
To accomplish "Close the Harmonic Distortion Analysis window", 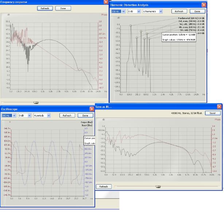I will click(204, 5).
